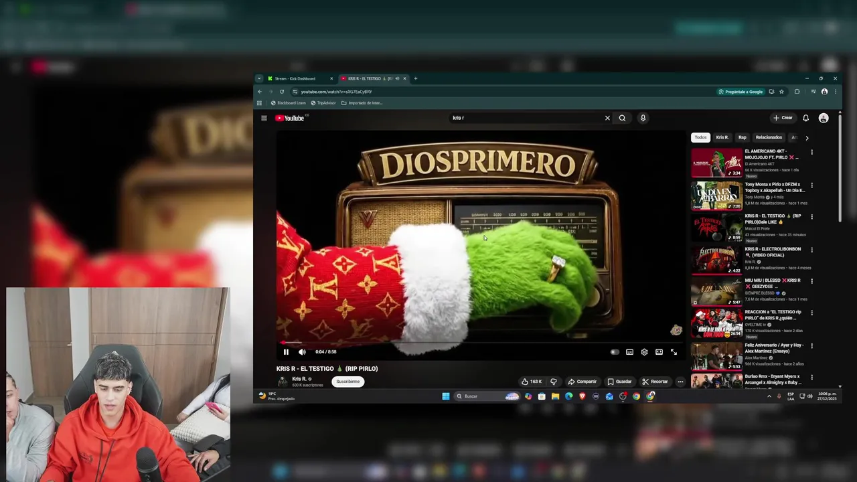
Task: Click the browser address bar URL
Action: click(336, 92)
